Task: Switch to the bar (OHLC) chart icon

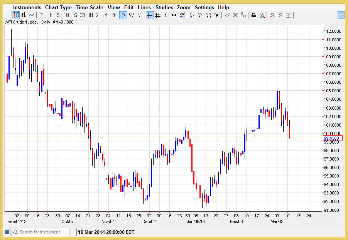Action: (x=24, y=15)
